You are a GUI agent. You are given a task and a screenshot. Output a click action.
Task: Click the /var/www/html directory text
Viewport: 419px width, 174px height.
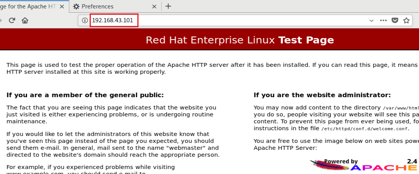tap(401, 108)
